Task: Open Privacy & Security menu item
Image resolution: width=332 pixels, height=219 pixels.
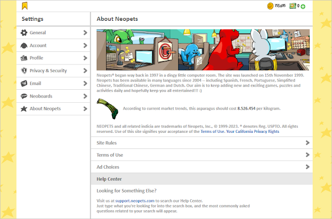Action: 54,71
